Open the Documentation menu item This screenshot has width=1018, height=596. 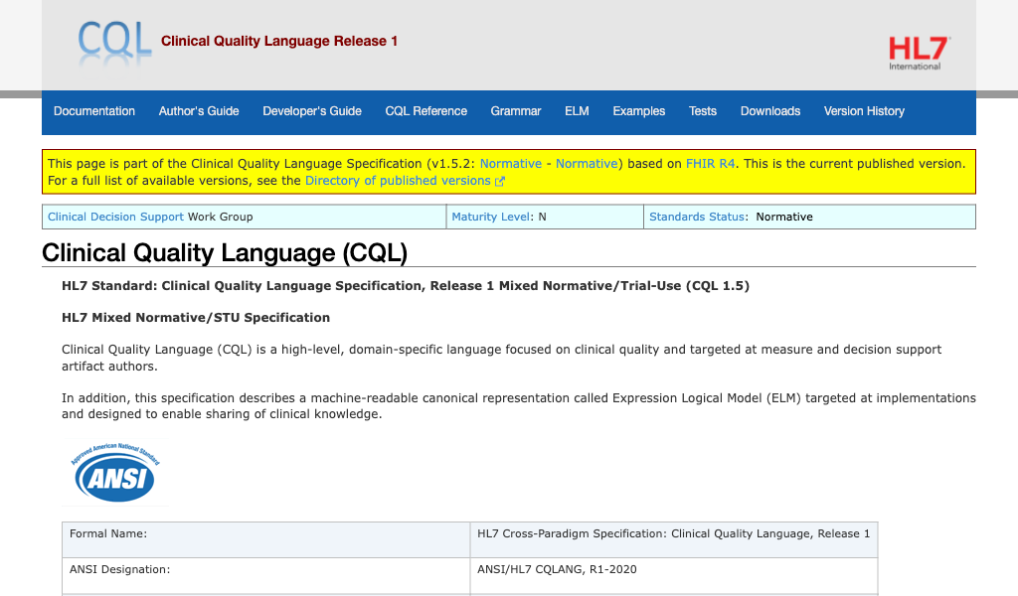point(94,111)
